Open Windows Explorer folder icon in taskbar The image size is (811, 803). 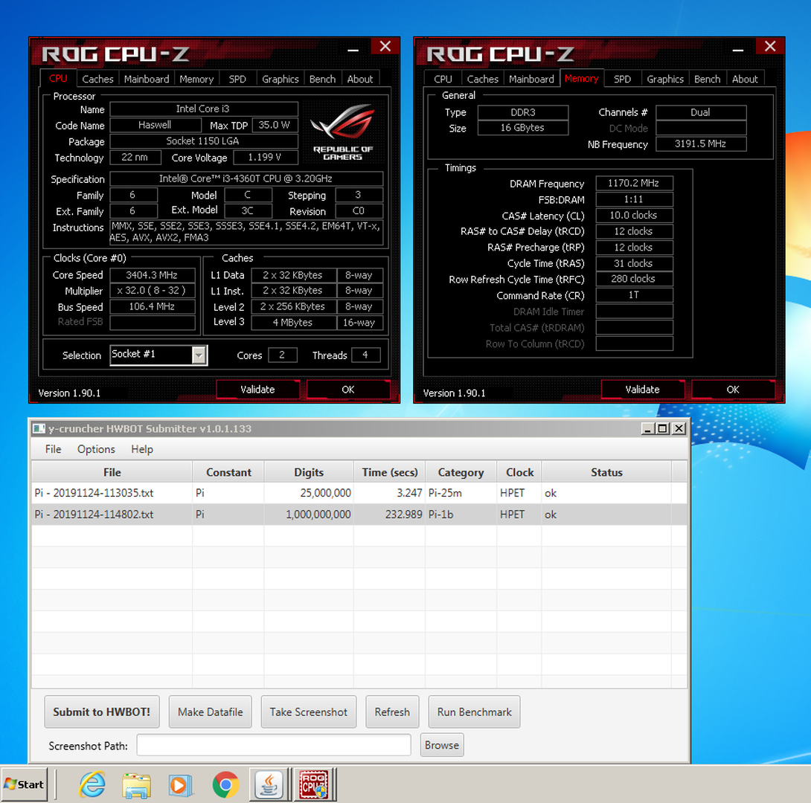point(137,785)
